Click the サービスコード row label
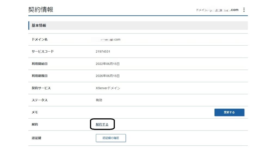The image size is (272, 156). tap(43, 52)
